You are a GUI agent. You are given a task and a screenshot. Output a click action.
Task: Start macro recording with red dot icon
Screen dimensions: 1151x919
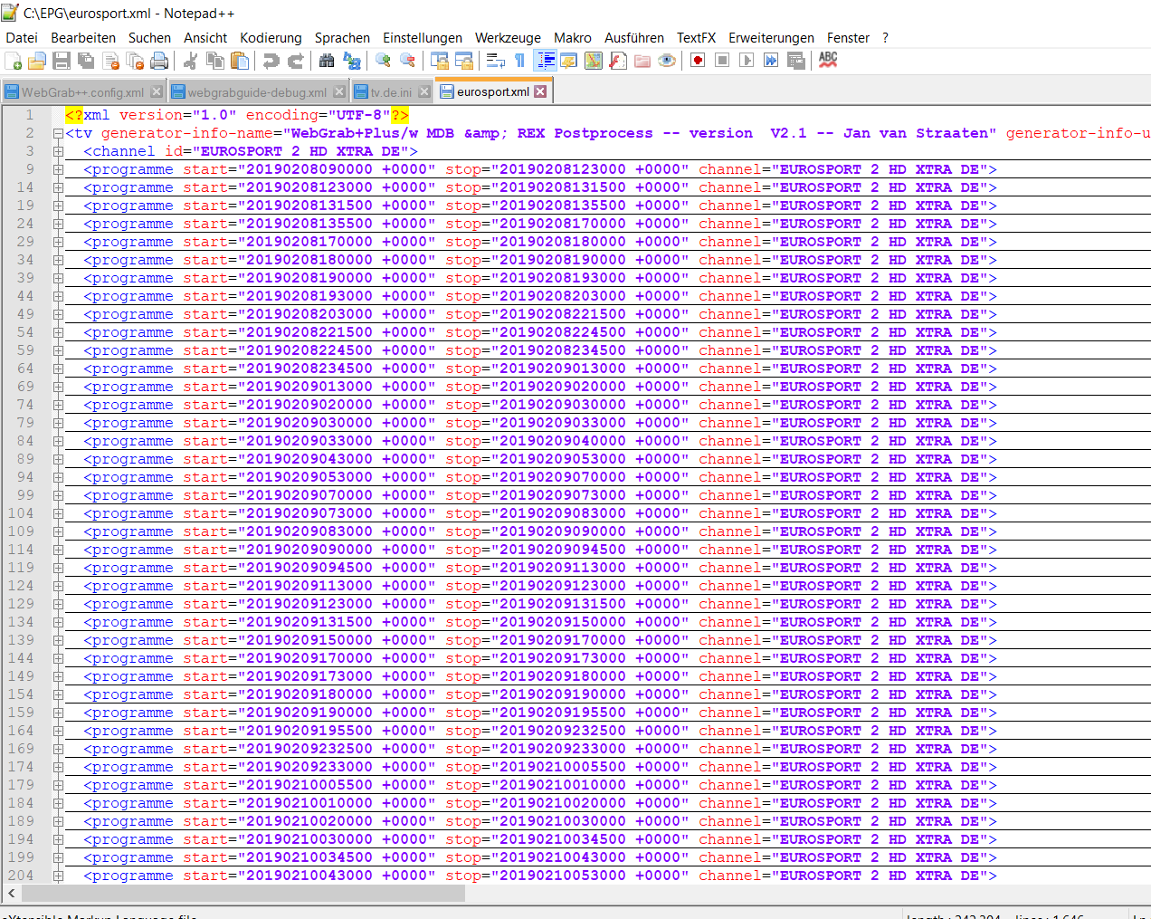coord(698,61)
